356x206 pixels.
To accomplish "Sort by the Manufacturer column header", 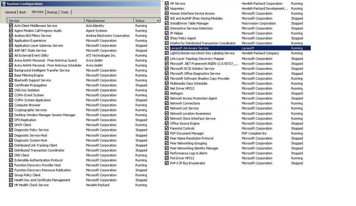I will (109, 20).
